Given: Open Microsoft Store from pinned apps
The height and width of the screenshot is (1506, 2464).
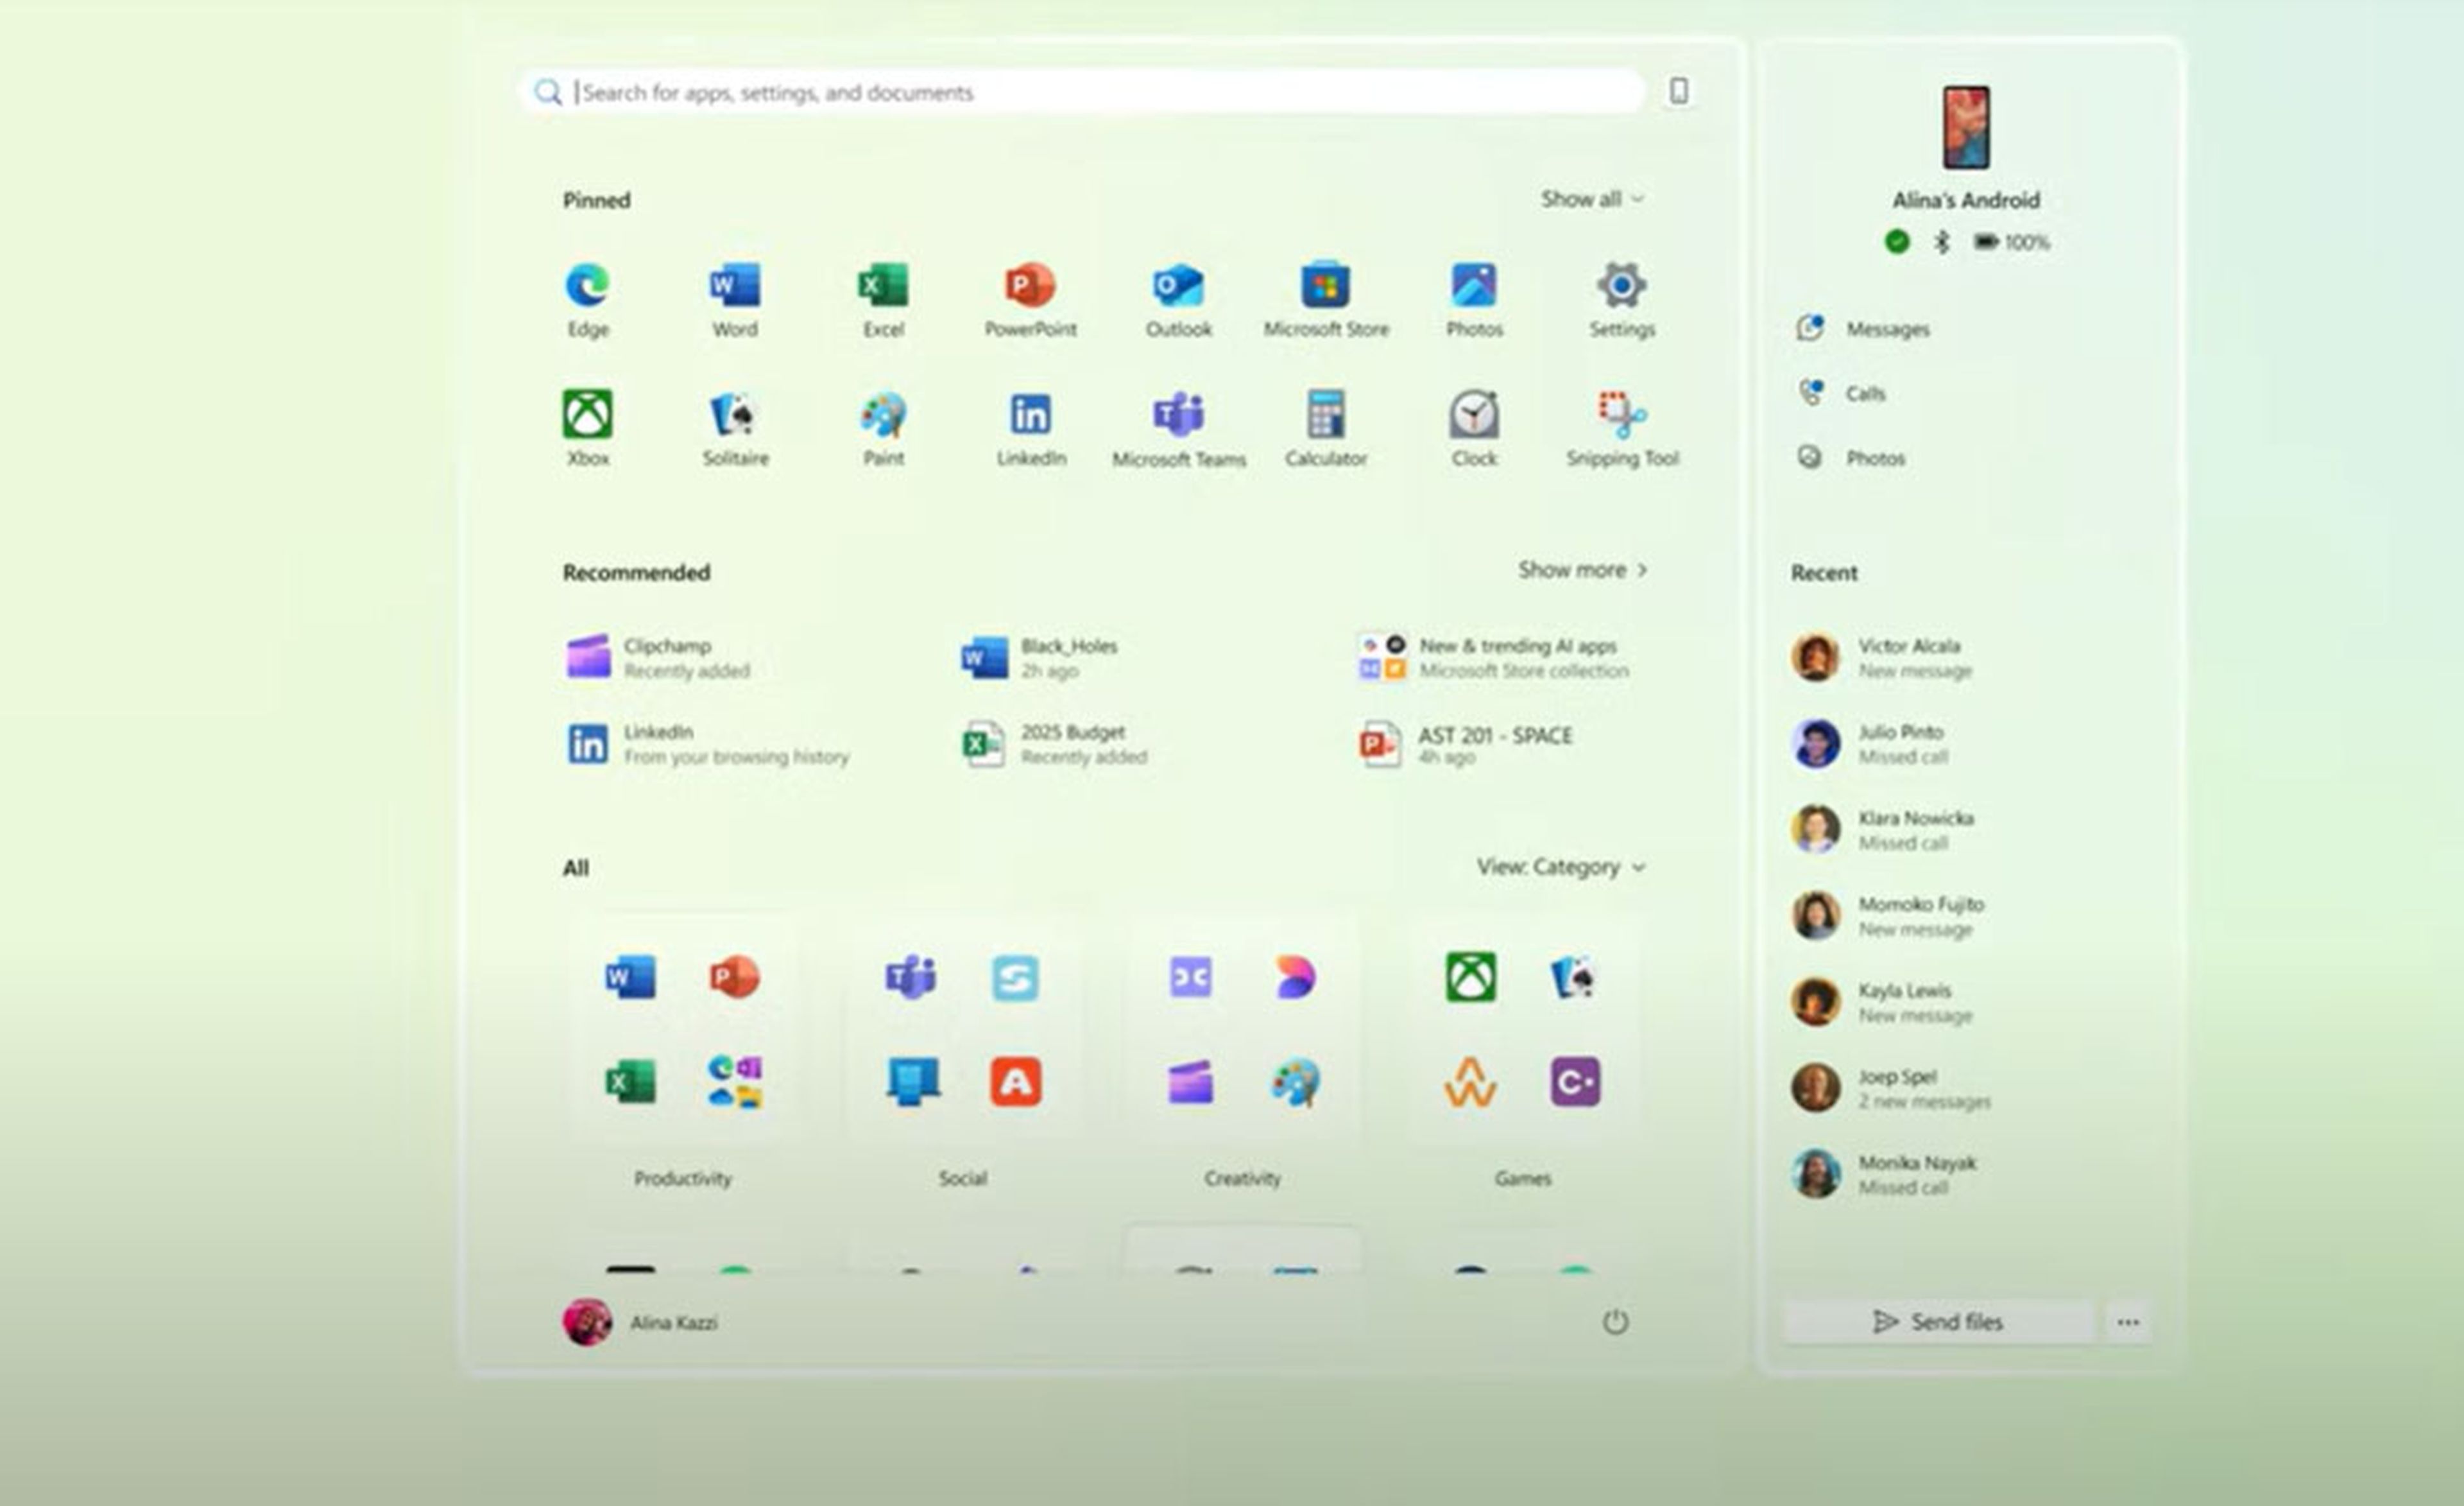Looking at the screenshot, I should point(1326,299).
